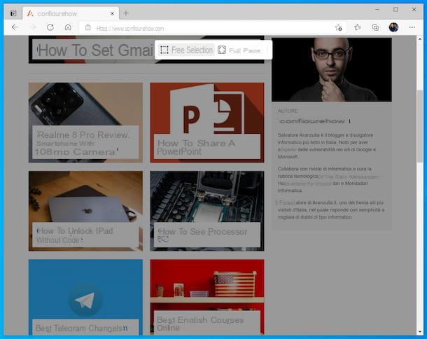Choose Full Page capture mode
This screenshot has height=339, width=427.
coord(239,50)
